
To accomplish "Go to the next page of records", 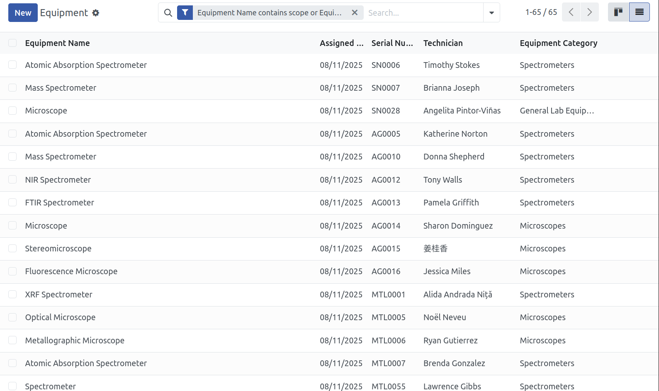I will (x=590, y=12).
